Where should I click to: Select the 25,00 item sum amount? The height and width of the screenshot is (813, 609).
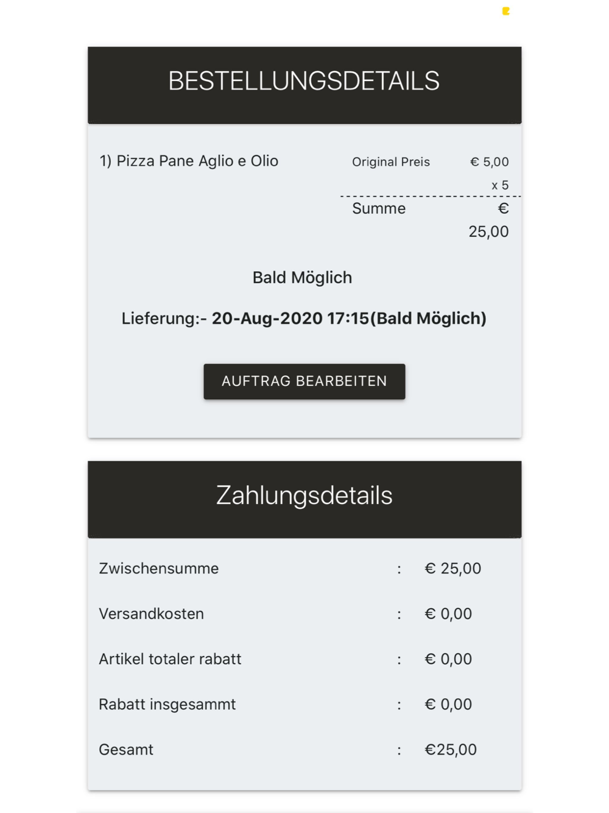tap(488, 232)
